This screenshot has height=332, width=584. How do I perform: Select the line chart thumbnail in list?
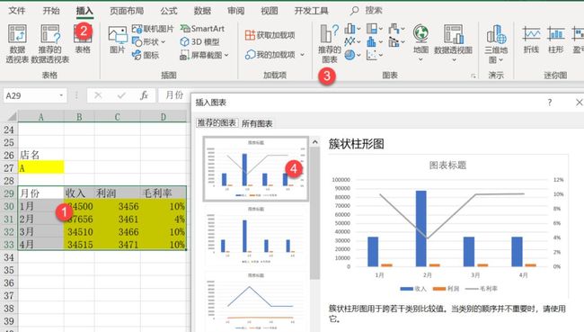[x=256, y=301]
